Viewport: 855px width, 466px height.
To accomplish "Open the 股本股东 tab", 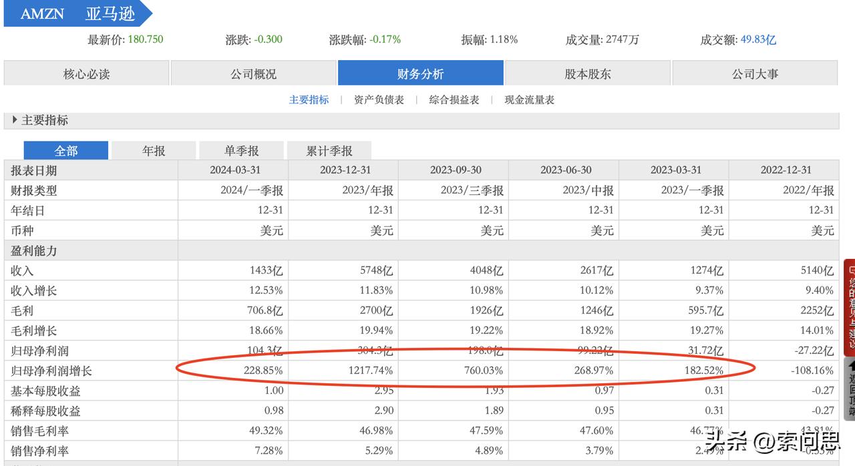I will [588, 73].
